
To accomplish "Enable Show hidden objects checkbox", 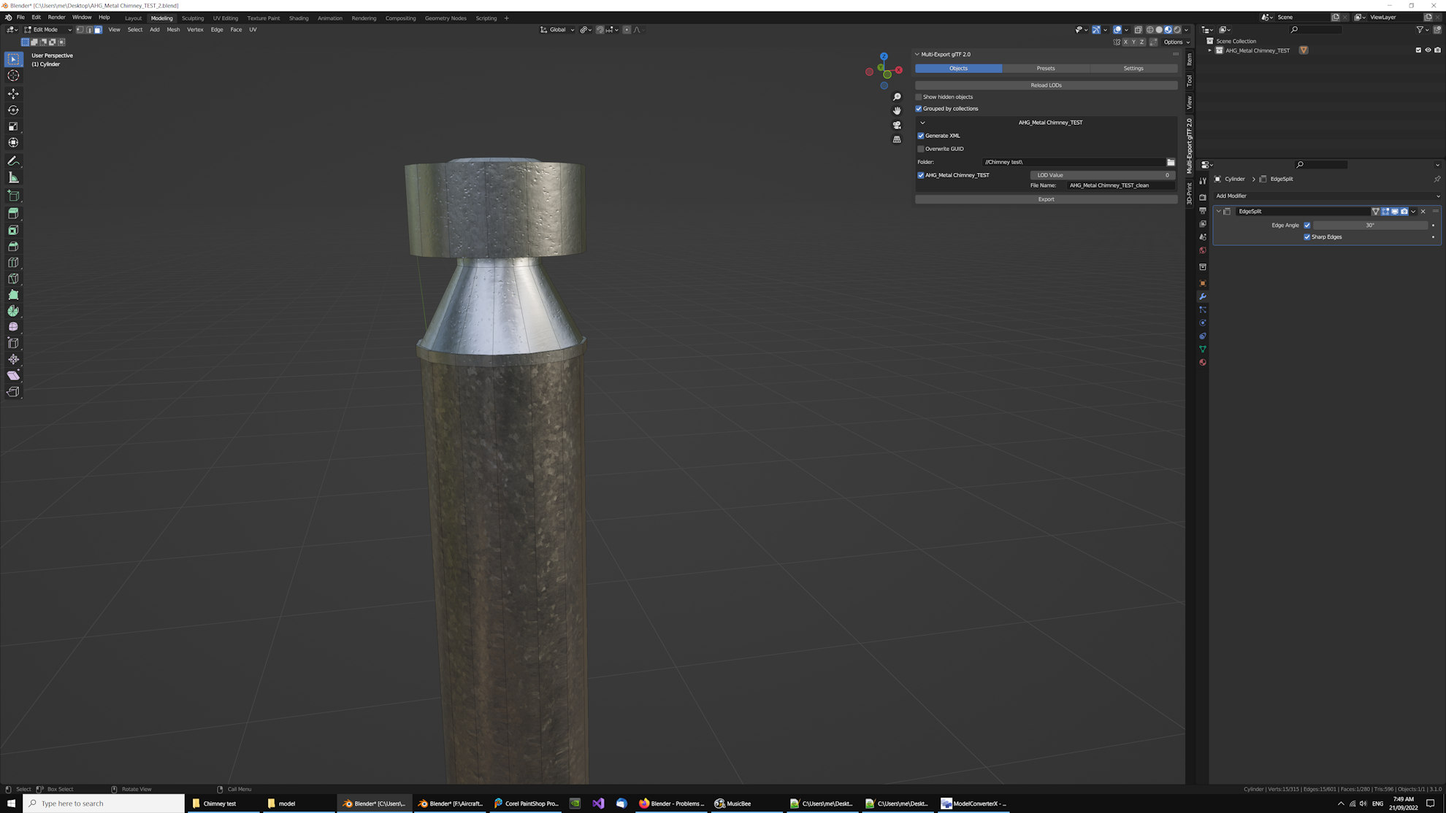I will coord(919,97).
